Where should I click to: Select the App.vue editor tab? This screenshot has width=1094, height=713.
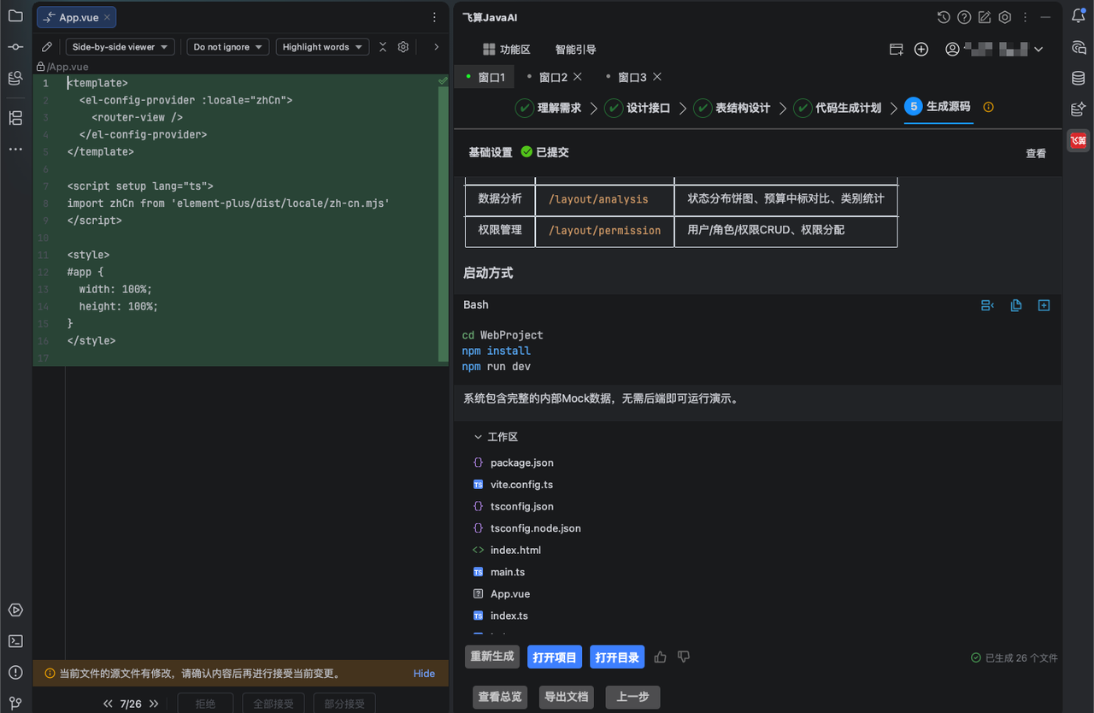click(x=77, y=17)
